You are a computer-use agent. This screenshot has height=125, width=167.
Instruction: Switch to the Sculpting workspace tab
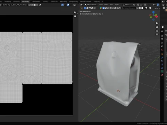(16, 2)
